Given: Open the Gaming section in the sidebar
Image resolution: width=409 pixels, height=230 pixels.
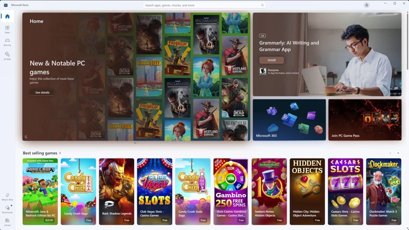Looking at the screenshot, I should 7,42.
